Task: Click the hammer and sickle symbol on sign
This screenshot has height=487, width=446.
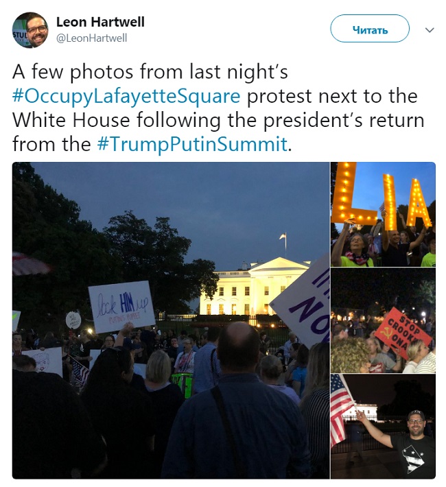Action: pos(386,334)
